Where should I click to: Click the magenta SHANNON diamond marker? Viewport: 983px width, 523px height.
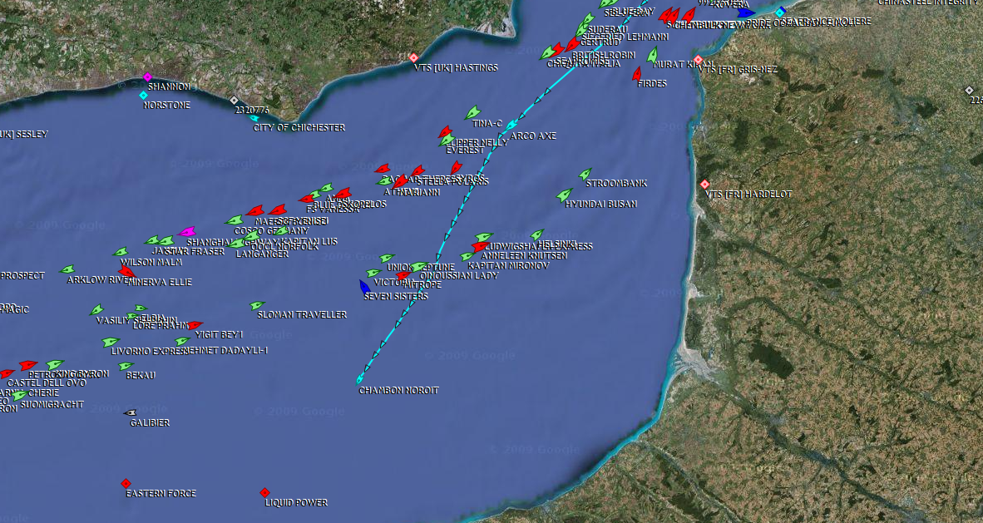coord(148,77)
